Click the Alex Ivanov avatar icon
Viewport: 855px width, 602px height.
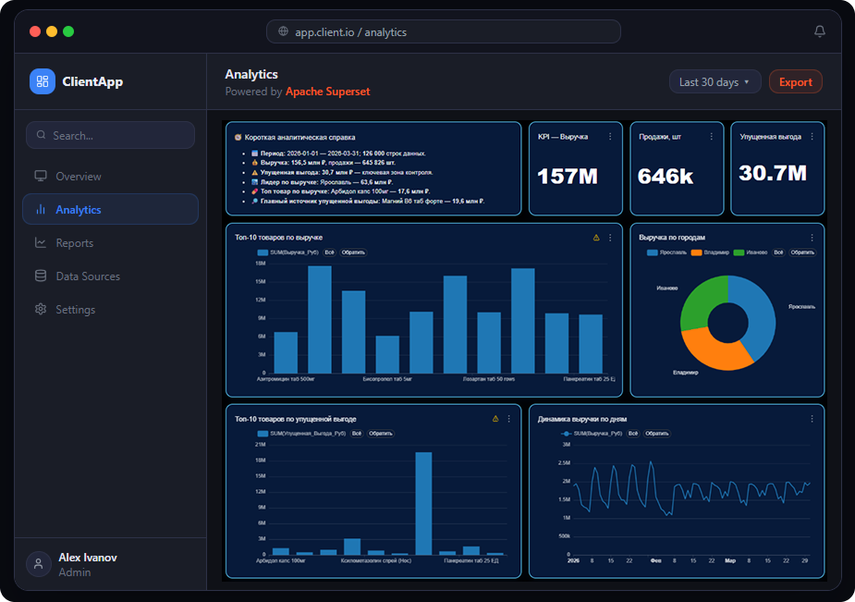[39, 564]
